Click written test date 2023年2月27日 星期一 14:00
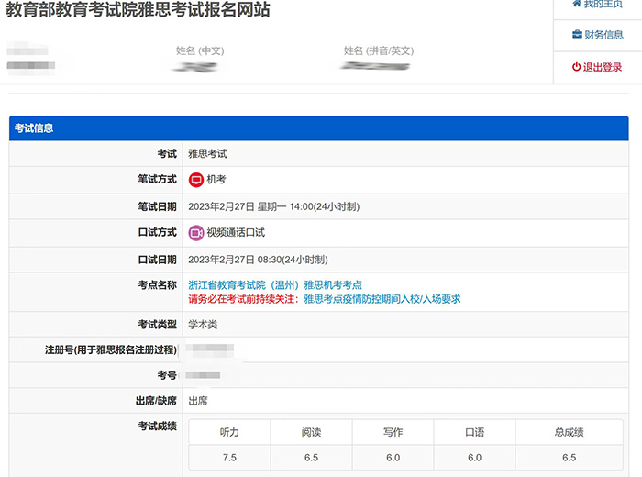 274,206
